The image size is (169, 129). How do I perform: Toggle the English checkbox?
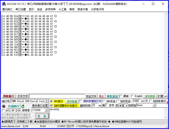[x=132, y=96]
